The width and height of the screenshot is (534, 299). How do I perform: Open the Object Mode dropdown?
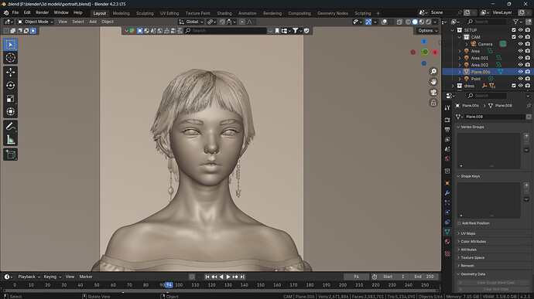[36, 22]
